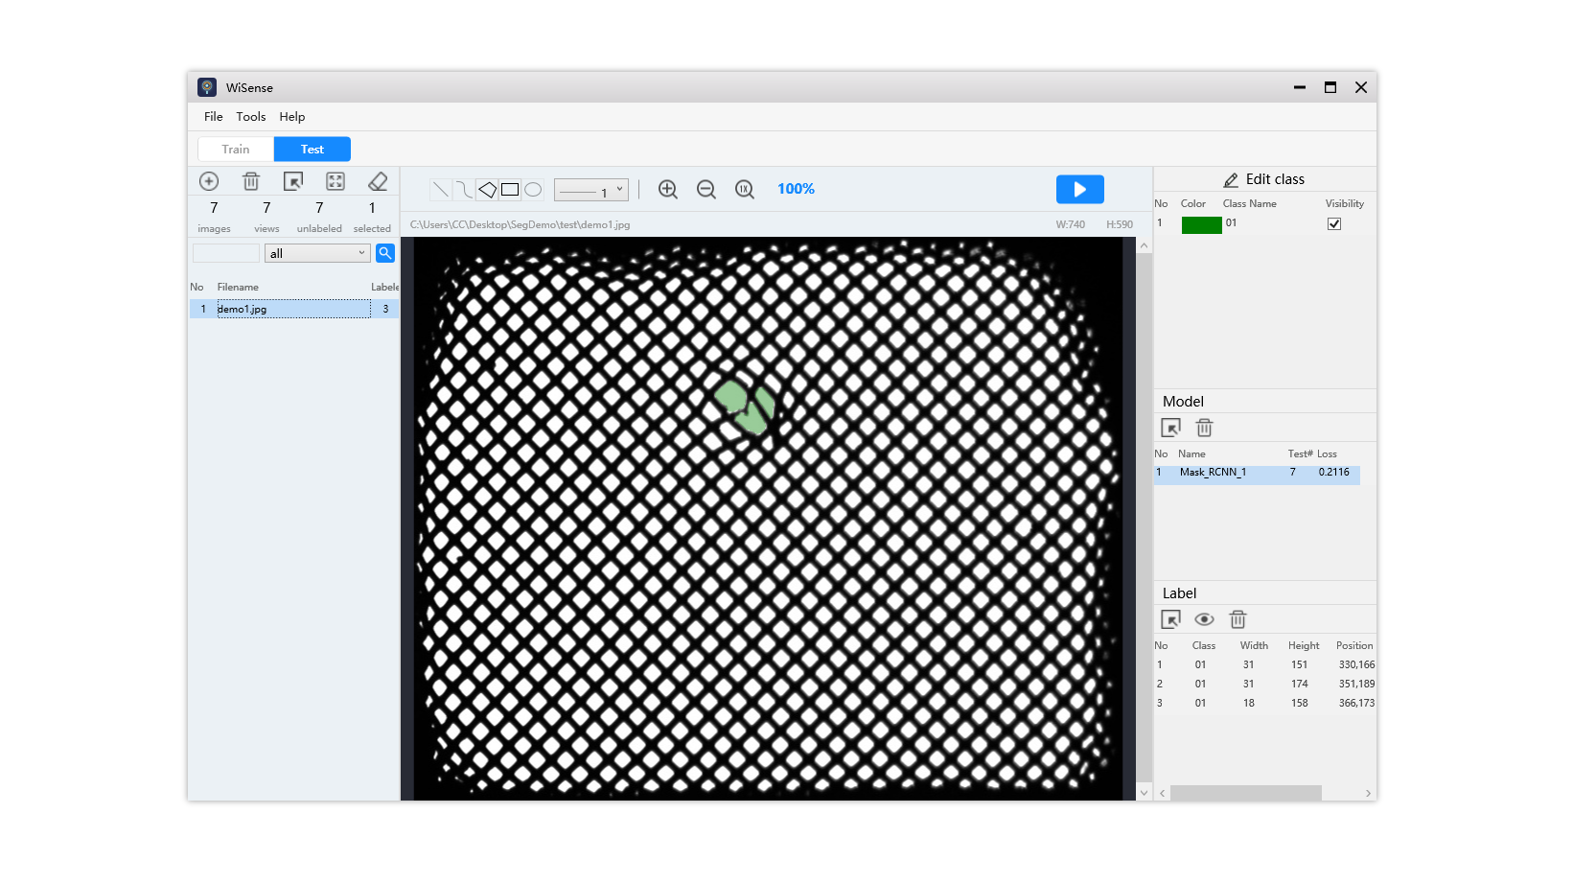The image size is (1596, 883).
Task: Reset zoom to 1X
Action: (744, 190)
